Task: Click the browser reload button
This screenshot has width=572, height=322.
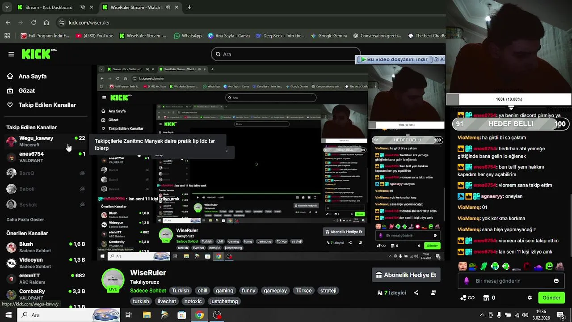Action: click(x=34, y=22)
